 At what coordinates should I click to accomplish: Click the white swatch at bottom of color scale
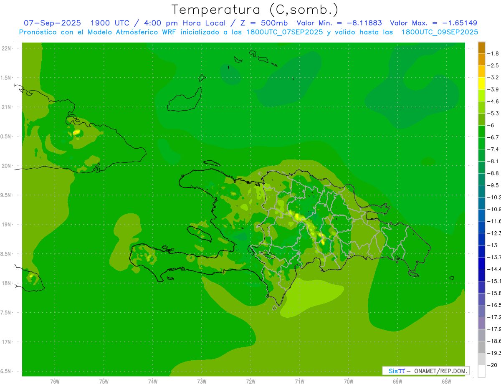pyautogui.click(x=481, y=371)
